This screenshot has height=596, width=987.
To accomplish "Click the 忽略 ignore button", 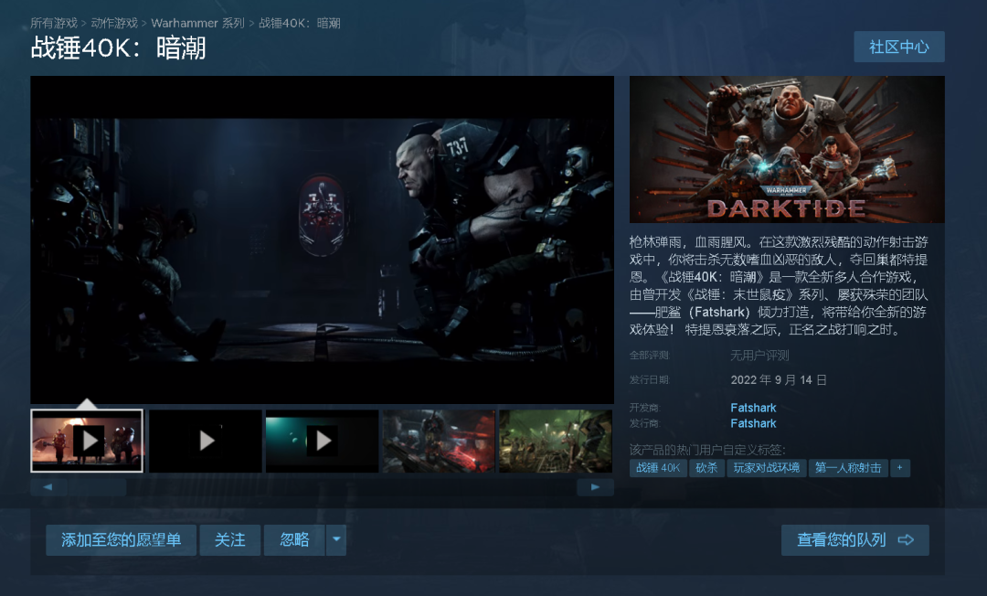I will [x=294, y=540].
